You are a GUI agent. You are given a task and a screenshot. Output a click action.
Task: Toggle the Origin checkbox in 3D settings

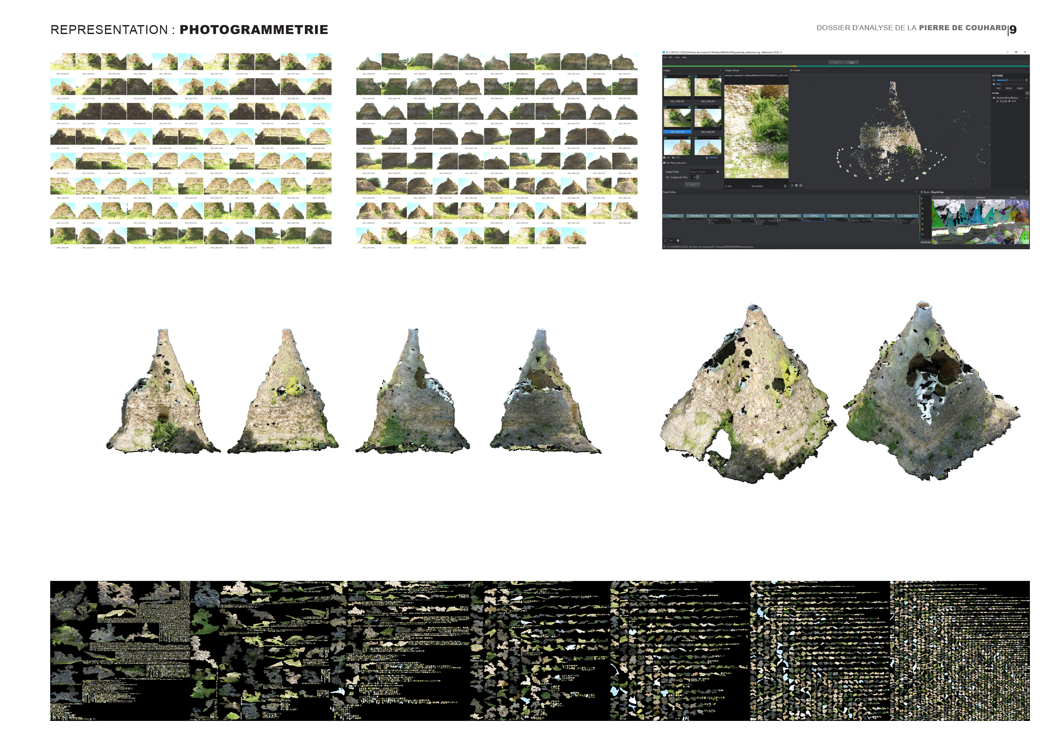(1015, 88)
